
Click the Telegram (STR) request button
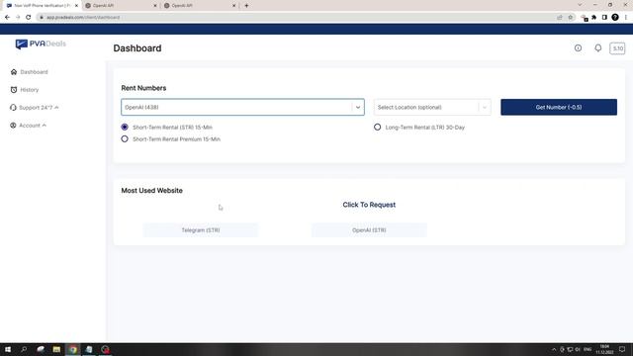(x=200, y=230)
